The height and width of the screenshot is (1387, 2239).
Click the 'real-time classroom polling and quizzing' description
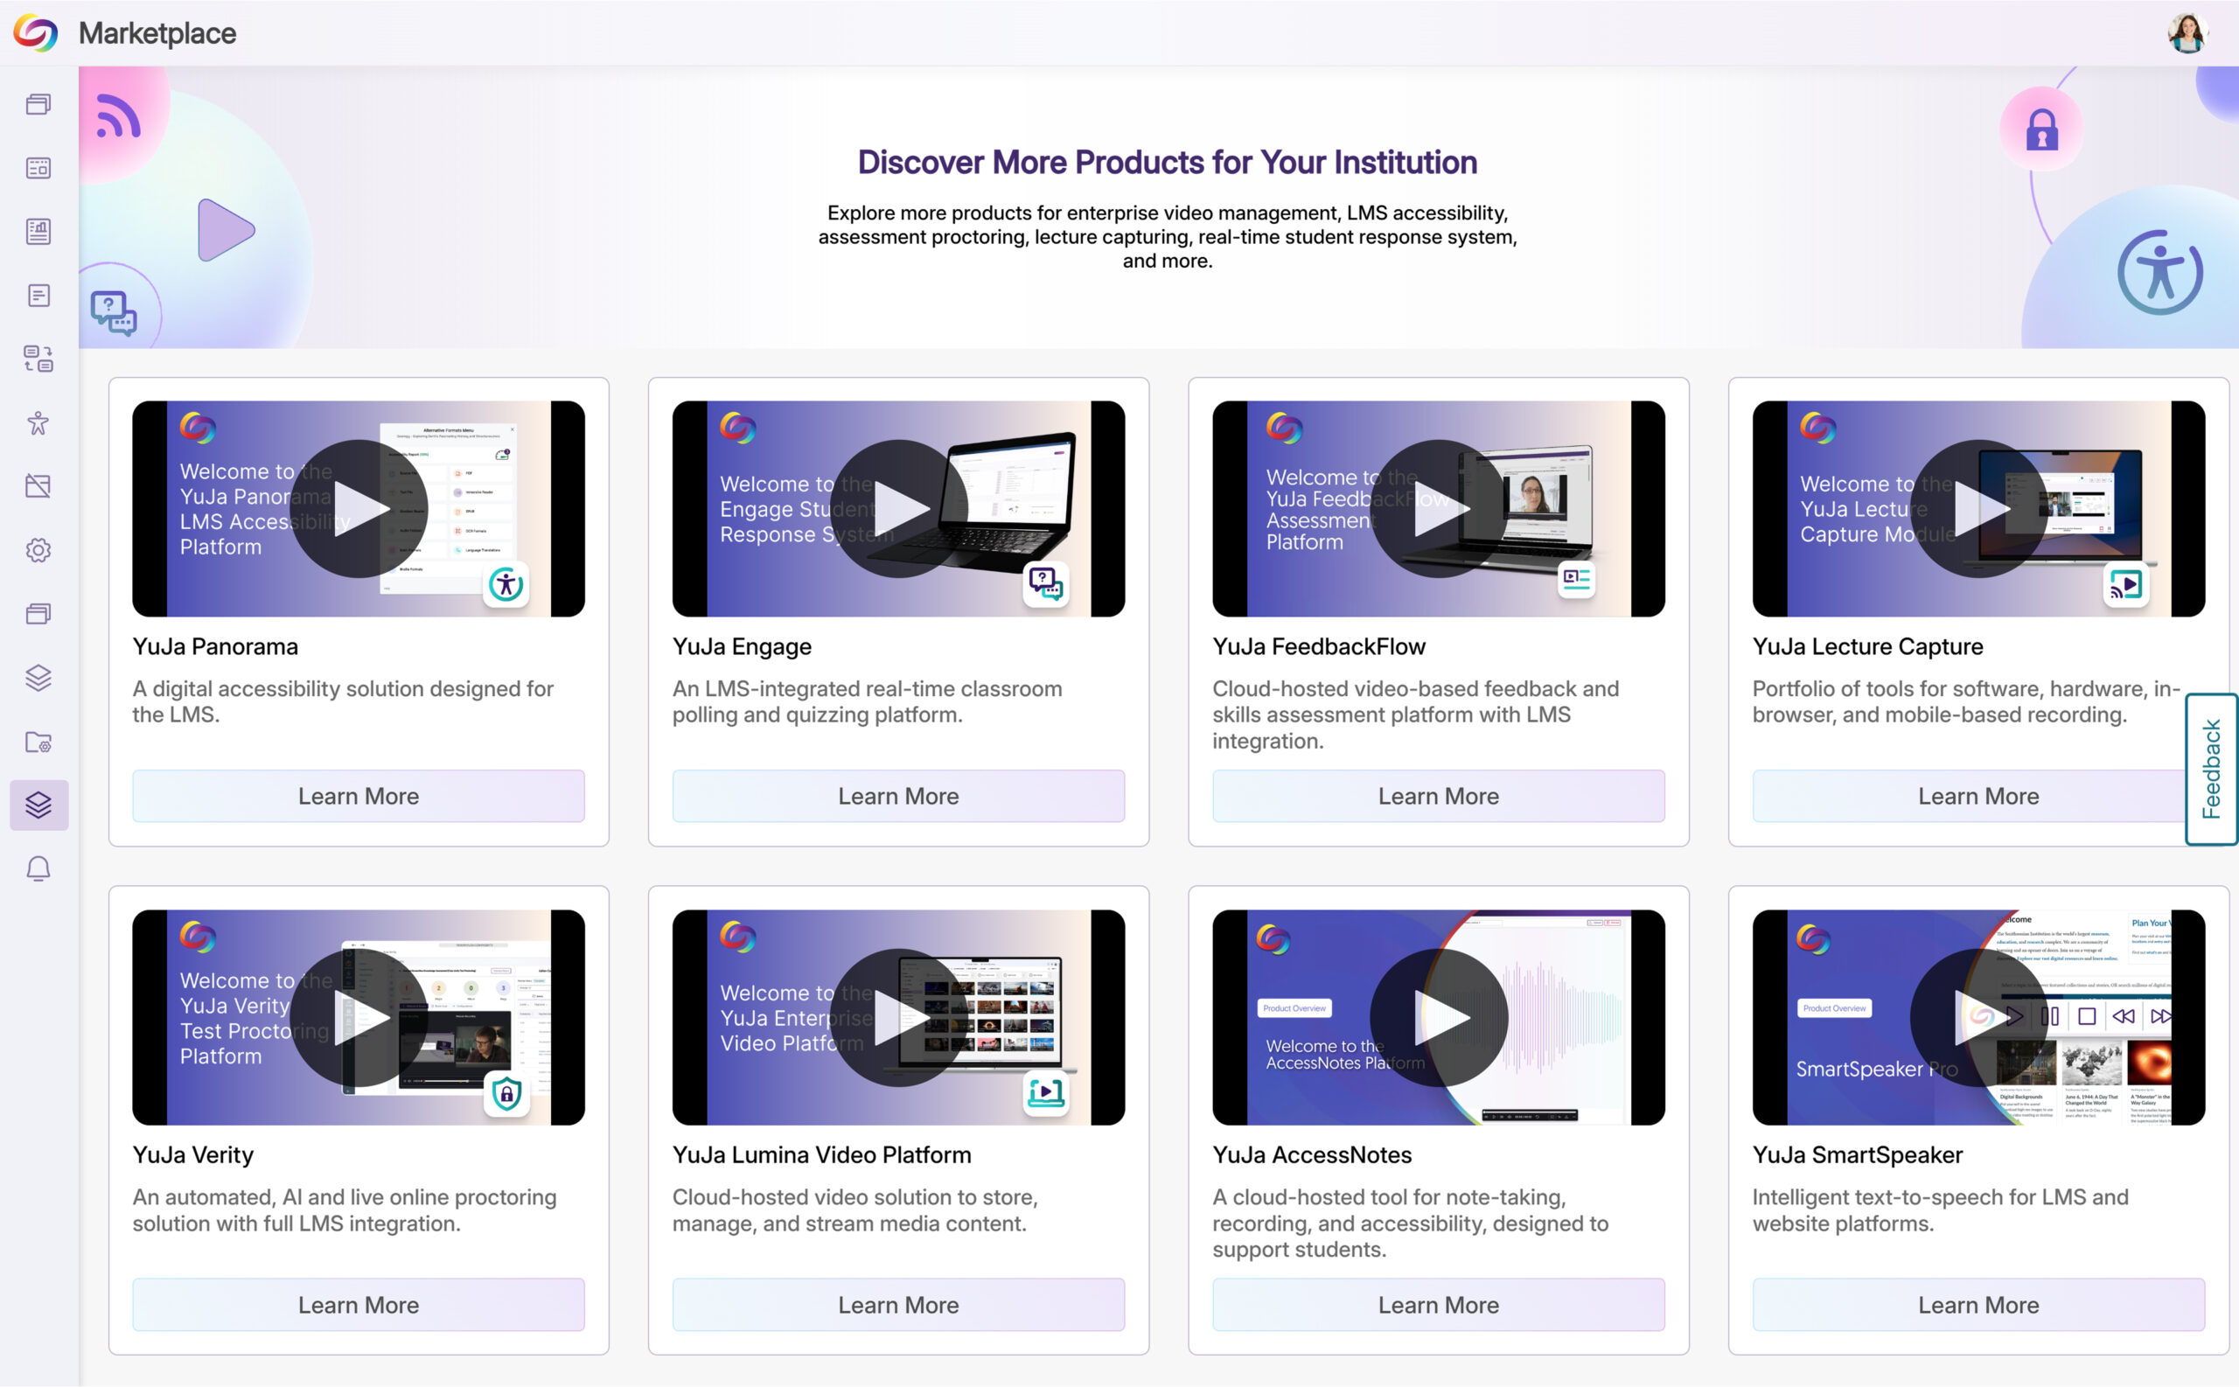point(868,701)
